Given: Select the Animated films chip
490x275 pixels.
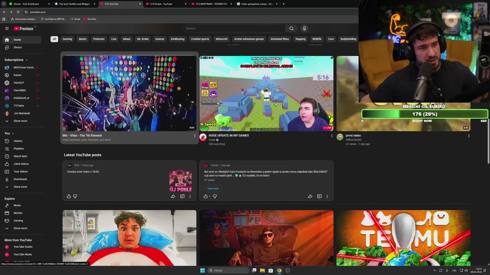Looking at the screenshot, I should tap(280, 39).
